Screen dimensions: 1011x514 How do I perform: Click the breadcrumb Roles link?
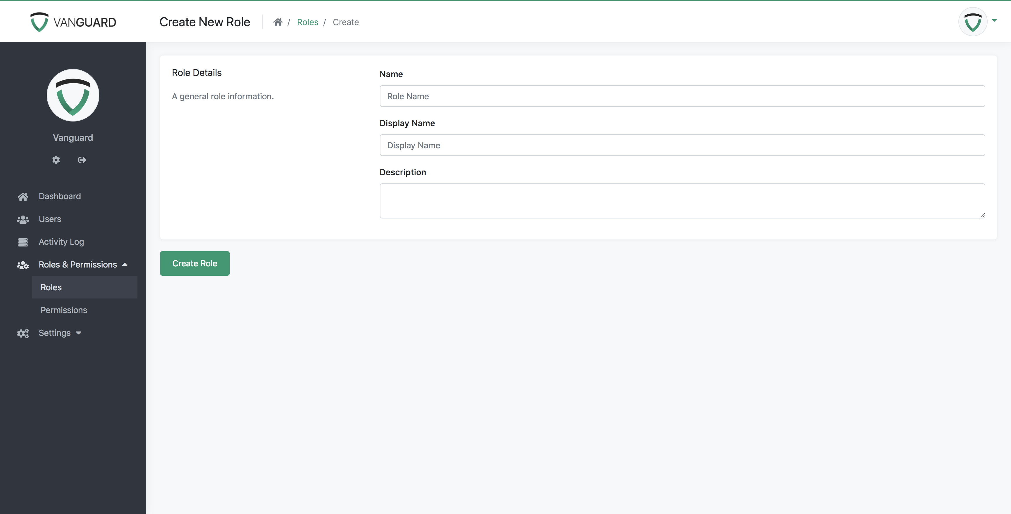tap(307, 22)
